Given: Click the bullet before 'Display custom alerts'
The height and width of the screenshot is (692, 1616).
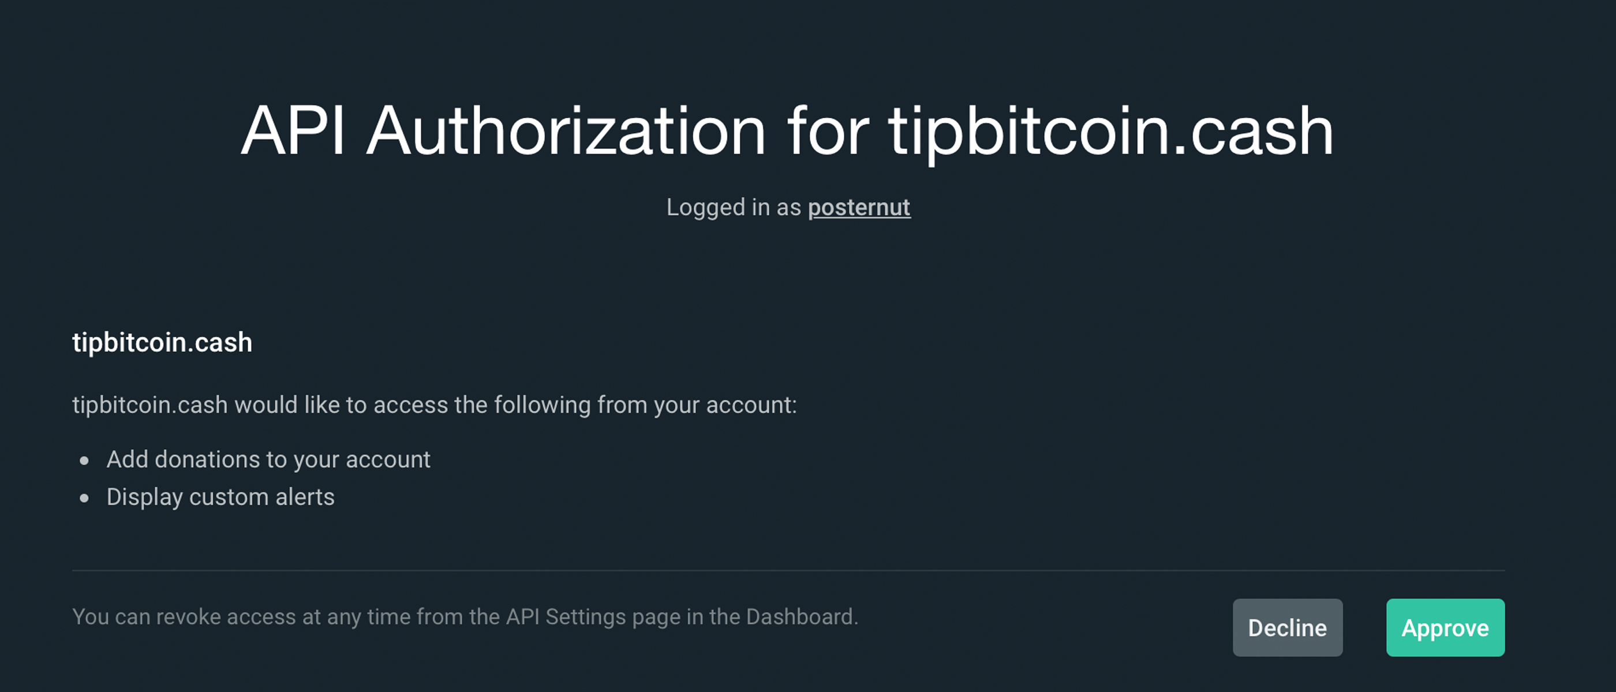Looking at the screenshot, I should [x=84, y=499].
